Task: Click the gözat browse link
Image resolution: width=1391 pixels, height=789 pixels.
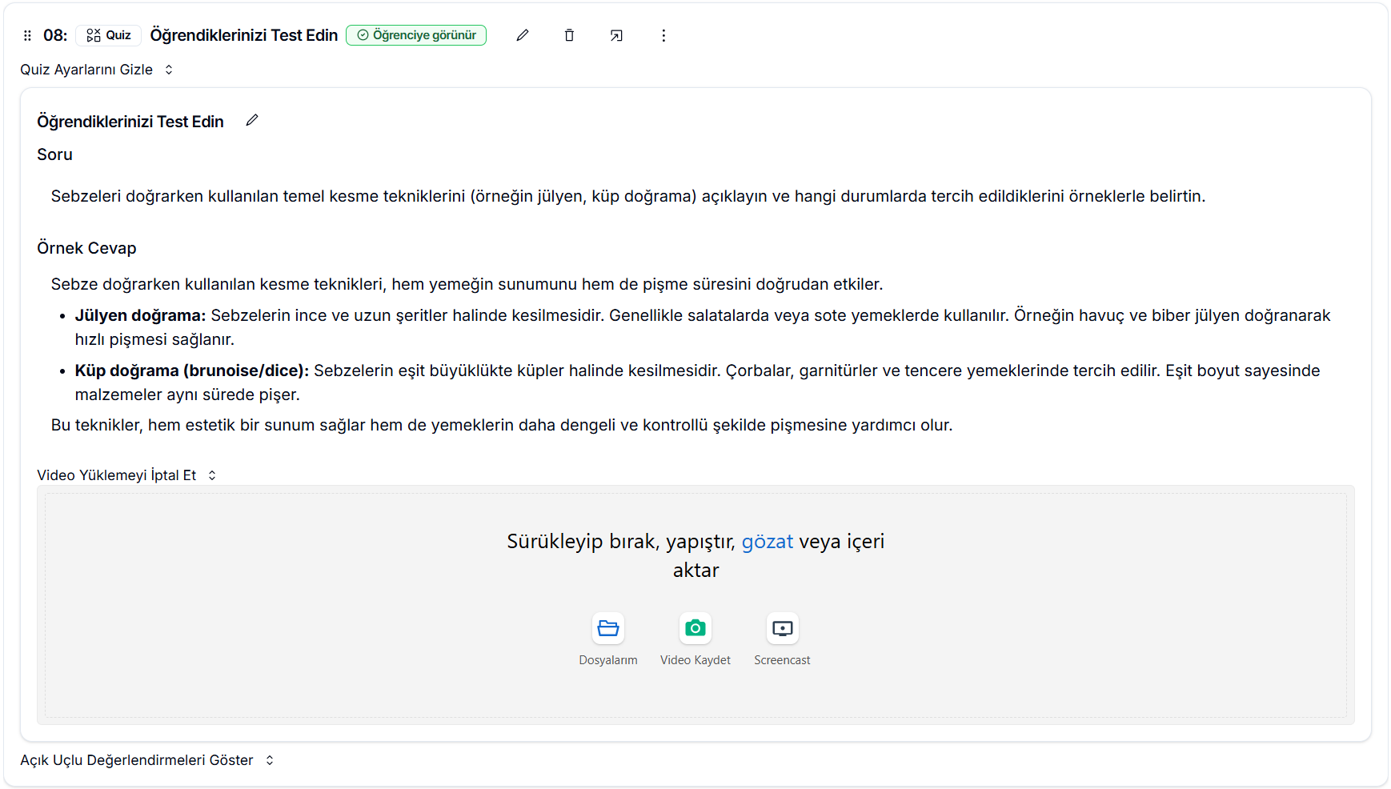Action: 767,542
